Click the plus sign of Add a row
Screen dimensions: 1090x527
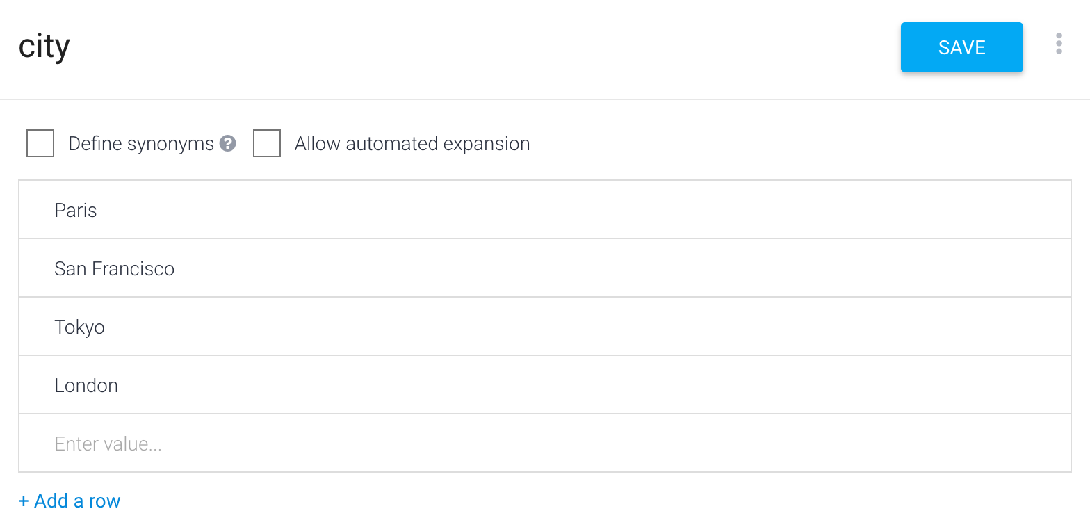coord(24,501)
